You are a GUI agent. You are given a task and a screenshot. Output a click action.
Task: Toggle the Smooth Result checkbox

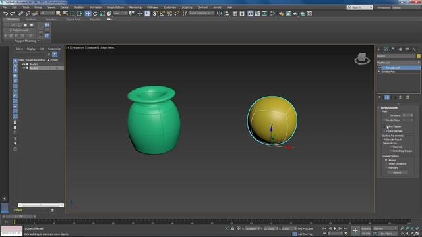pyautogui.click(x=384, y=140)
